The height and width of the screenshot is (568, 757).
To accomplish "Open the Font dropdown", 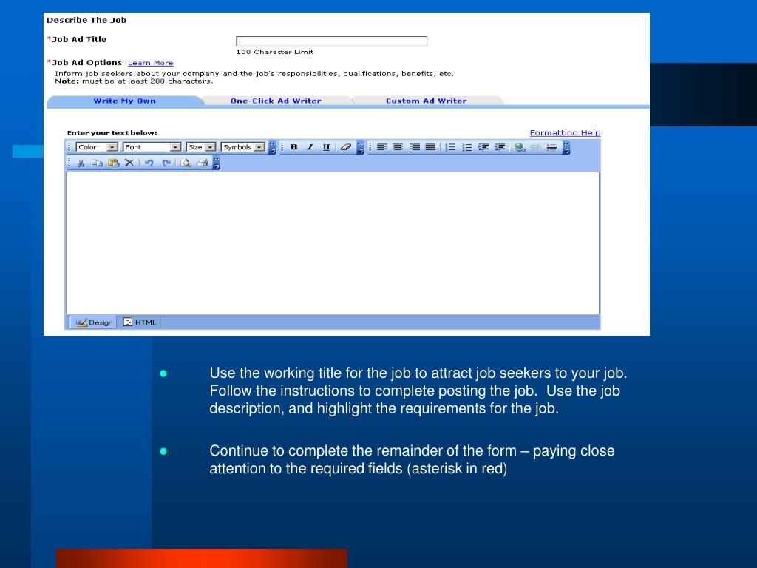I will [152, 147].
